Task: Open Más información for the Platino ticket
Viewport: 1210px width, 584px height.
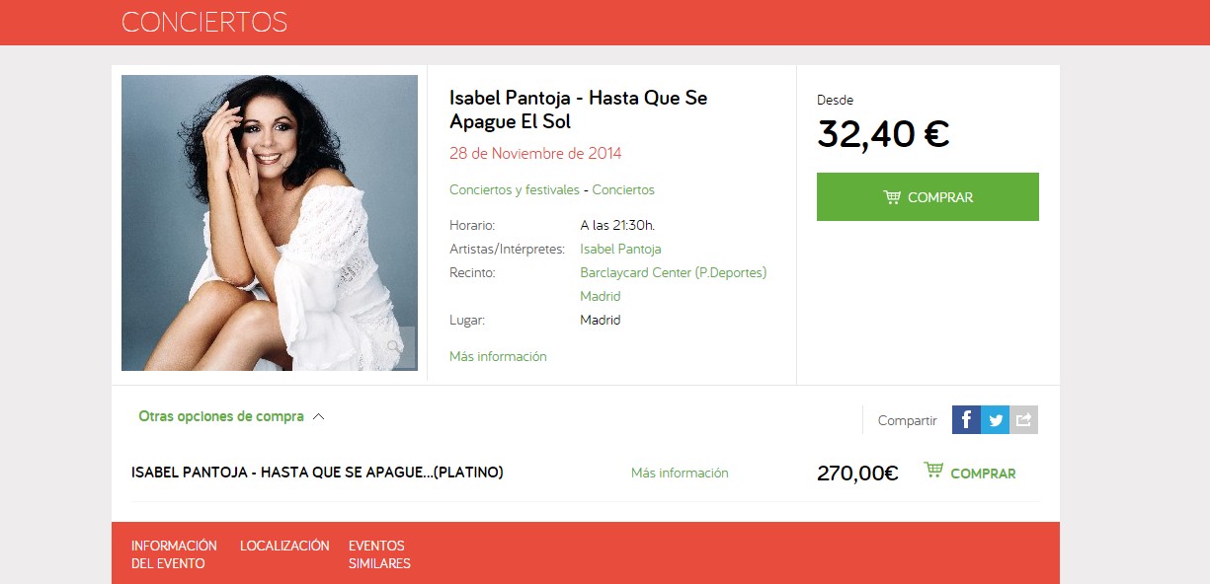Action: 680,473
